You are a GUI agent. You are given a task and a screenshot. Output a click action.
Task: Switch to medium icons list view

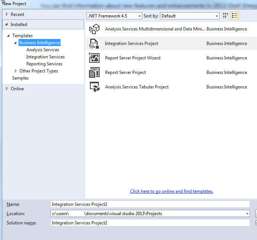(x=235, y=16)
